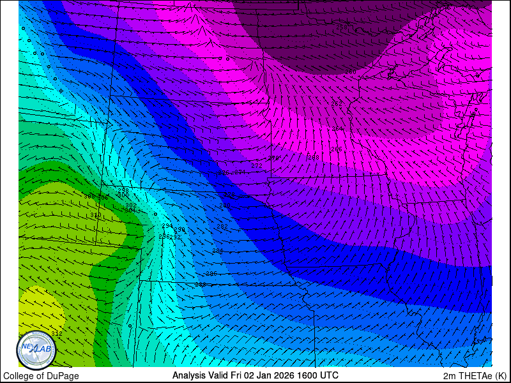
Task: Click the "2m THETAe (K)" product label
Action: click(475, 376)
